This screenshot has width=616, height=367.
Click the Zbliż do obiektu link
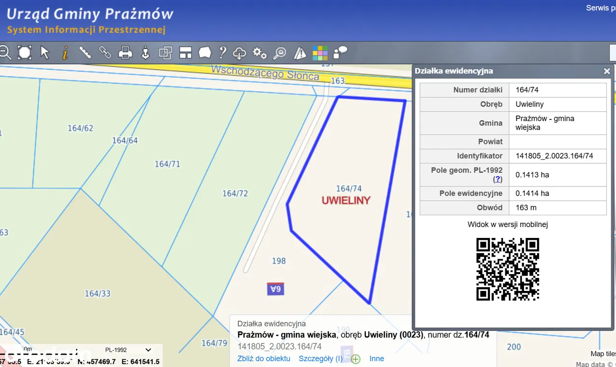click(x=264, y=358)
